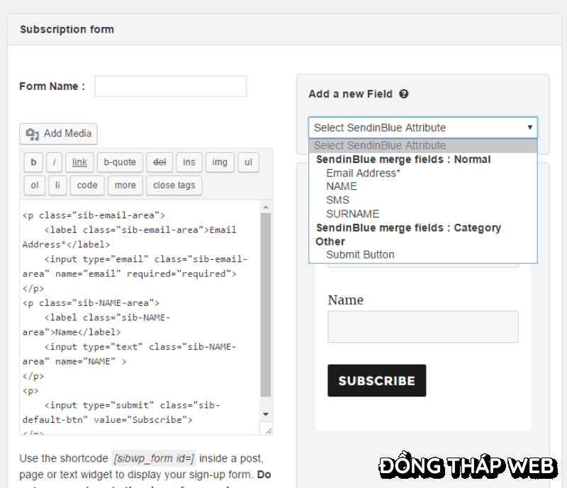Screen dimensions: 567x488
Task: Click the help icon beside Add a new Field
Action: pyautogui.click(x=403, y=94)
